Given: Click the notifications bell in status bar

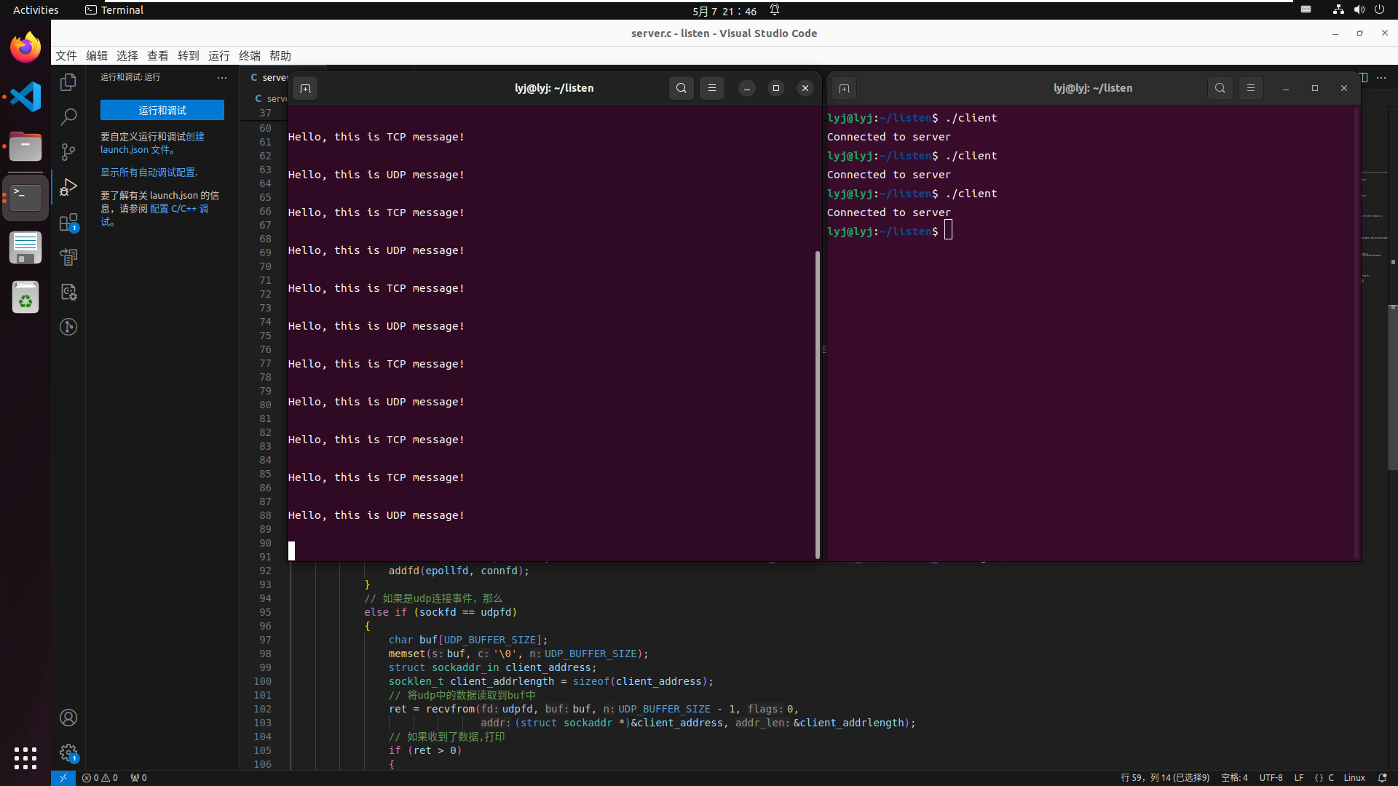Looking at the screenshot, I should [x=1382, y=778].
